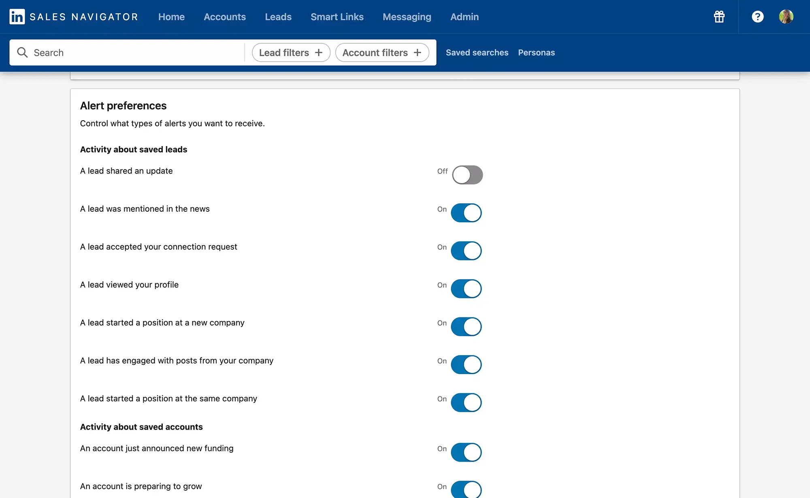Click the LinkedIn Sales Navigator logo icon
The height and width of the screenshot is (498, 810).
(17, 16)
